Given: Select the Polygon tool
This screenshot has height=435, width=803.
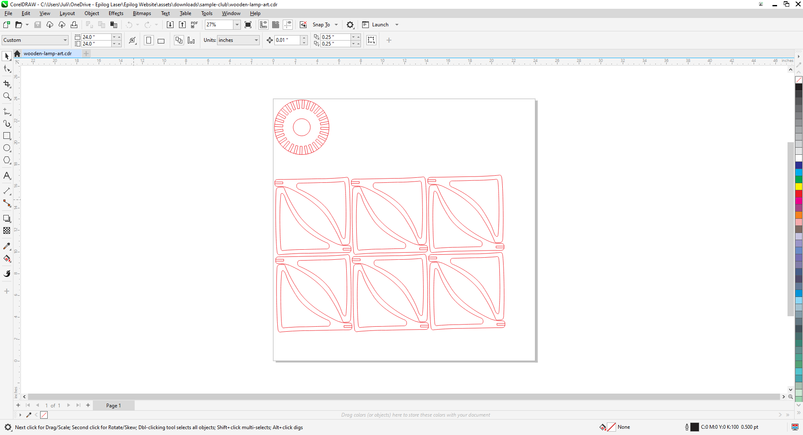Looking at the screenshot, I should click(7, 160).
